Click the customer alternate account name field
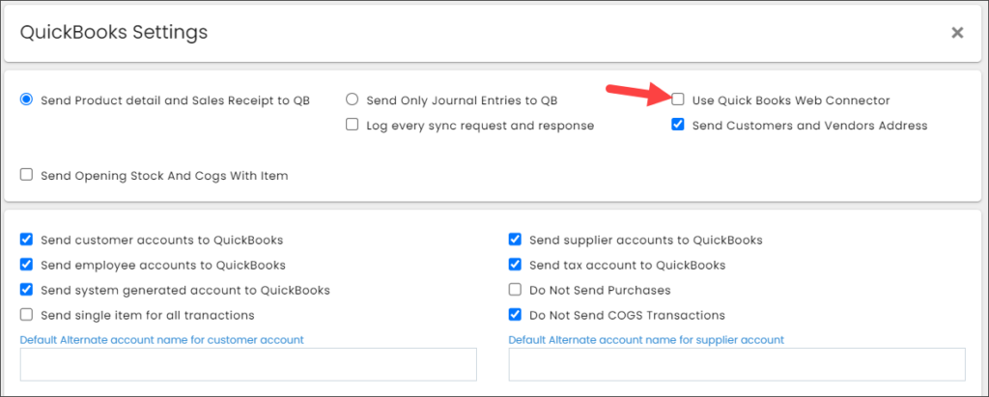This screenshot has width=989, height=397. [248, 364]
